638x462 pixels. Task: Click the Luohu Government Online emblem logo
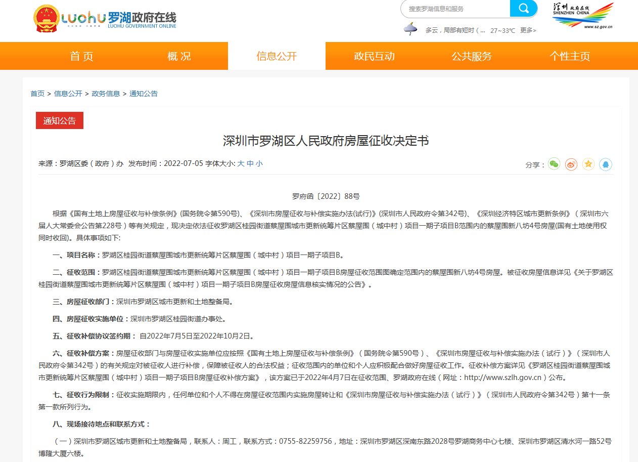(47, 19)
